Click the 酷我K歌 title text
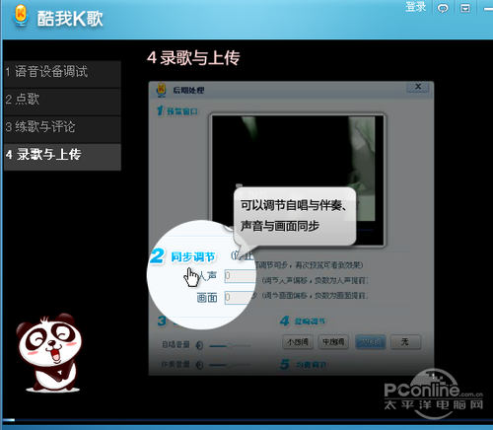This screenshot has height=430, width=493. pyautogui.click(x=70, y=19)
